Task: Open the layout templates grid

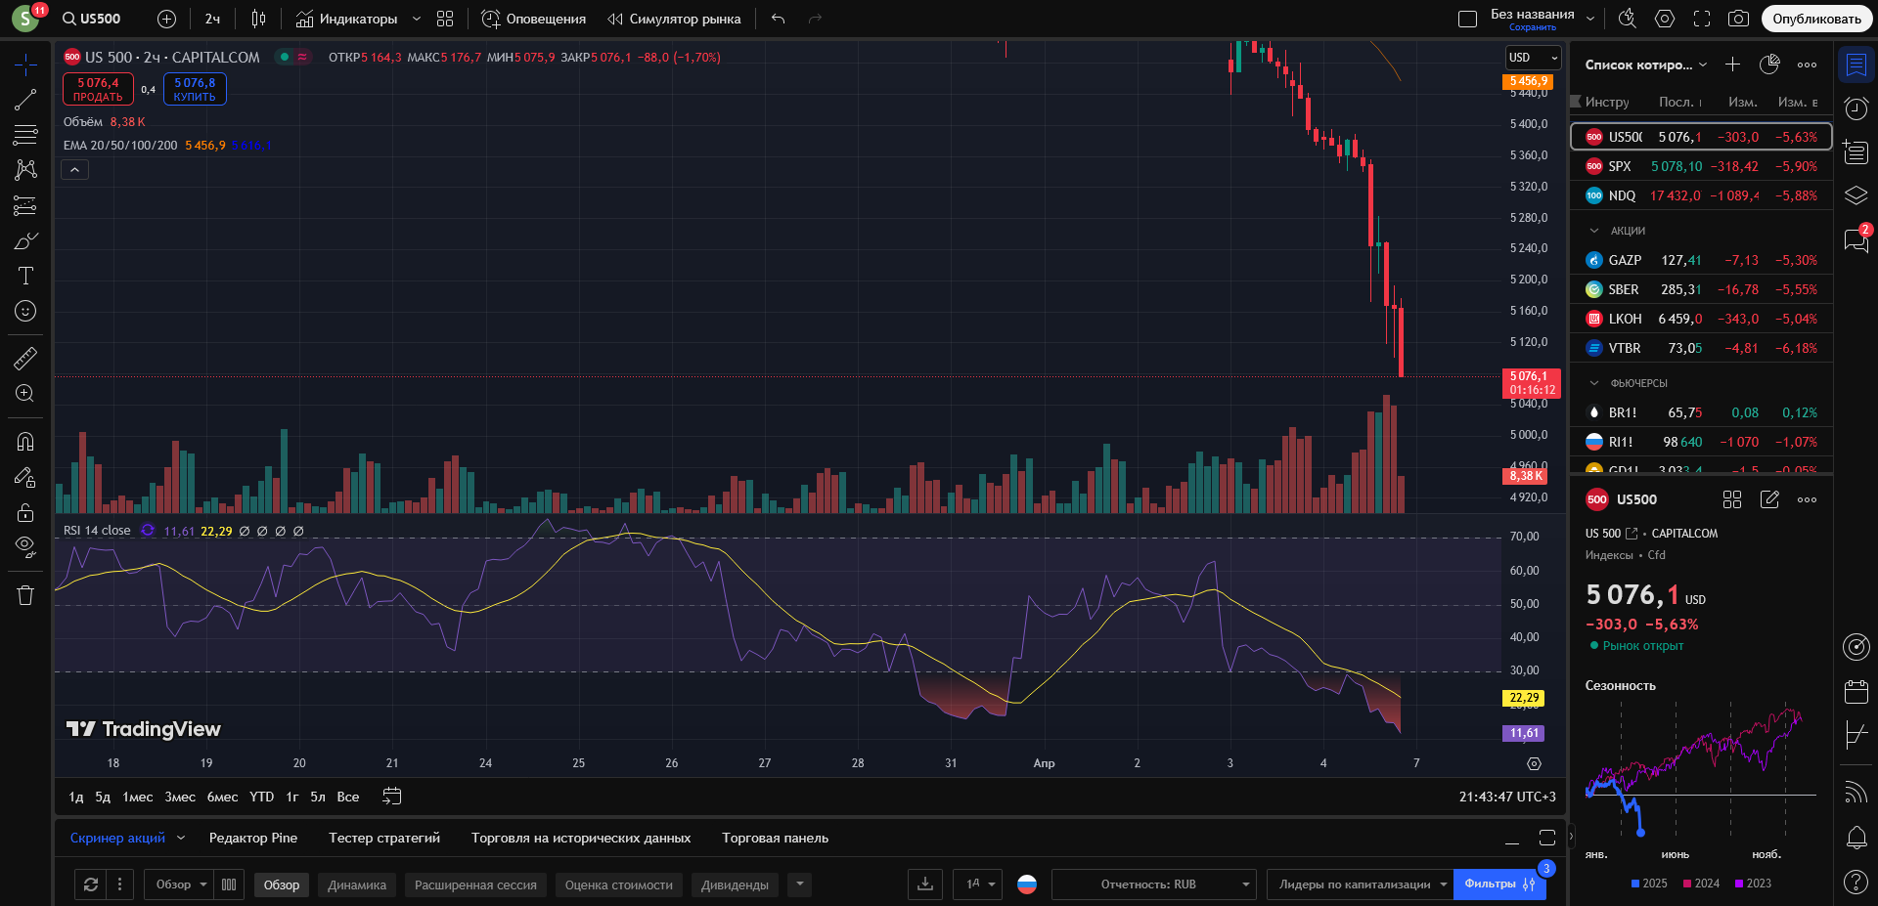Action: click(445, 19)
